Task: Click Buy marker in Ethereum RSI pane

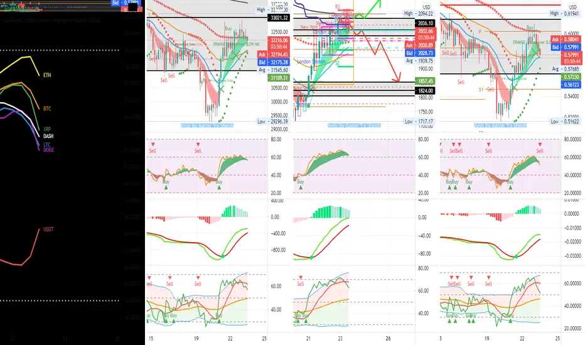Action: click(301, 184)
